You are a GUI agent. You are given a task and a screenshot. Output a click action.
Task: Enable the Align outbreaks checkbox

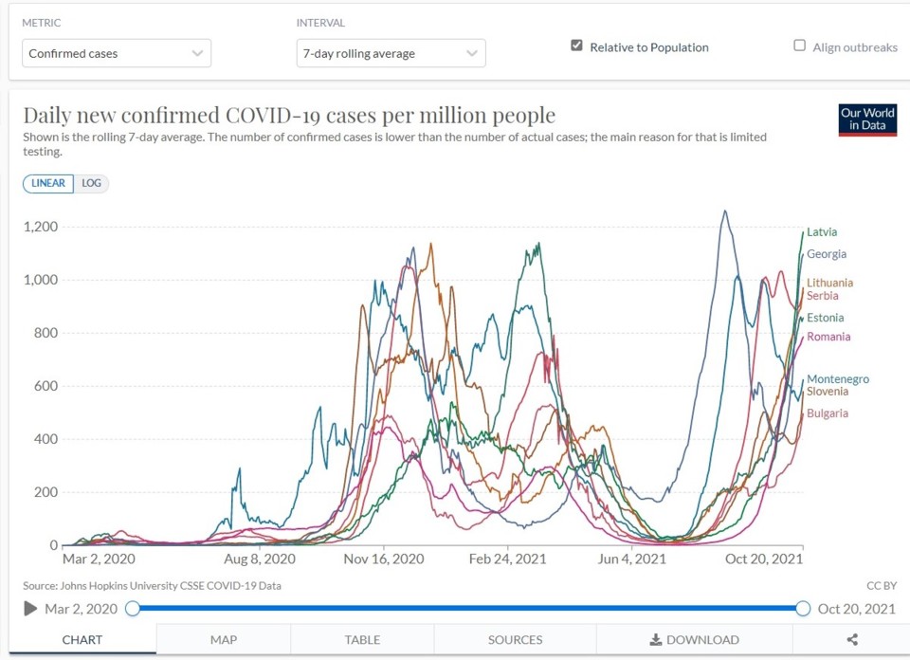(799, 46)
